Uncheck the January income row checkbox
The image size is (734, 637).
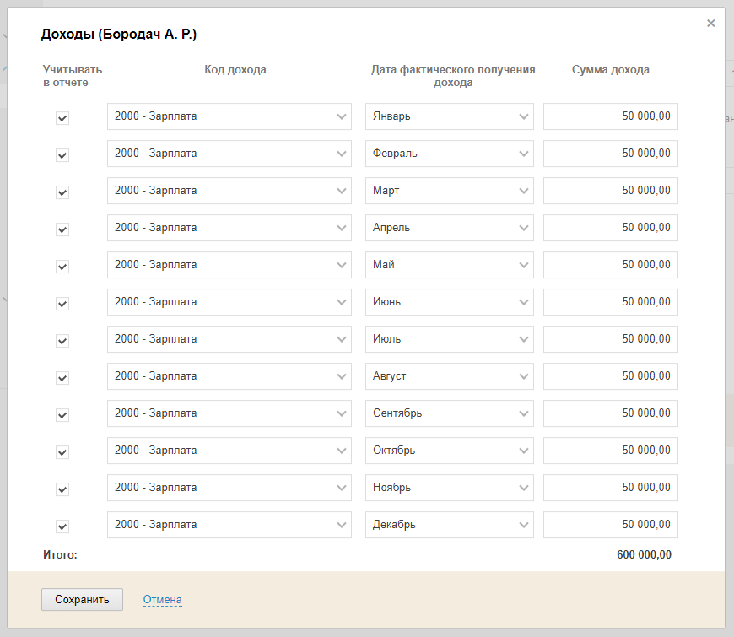click(62, 118)
